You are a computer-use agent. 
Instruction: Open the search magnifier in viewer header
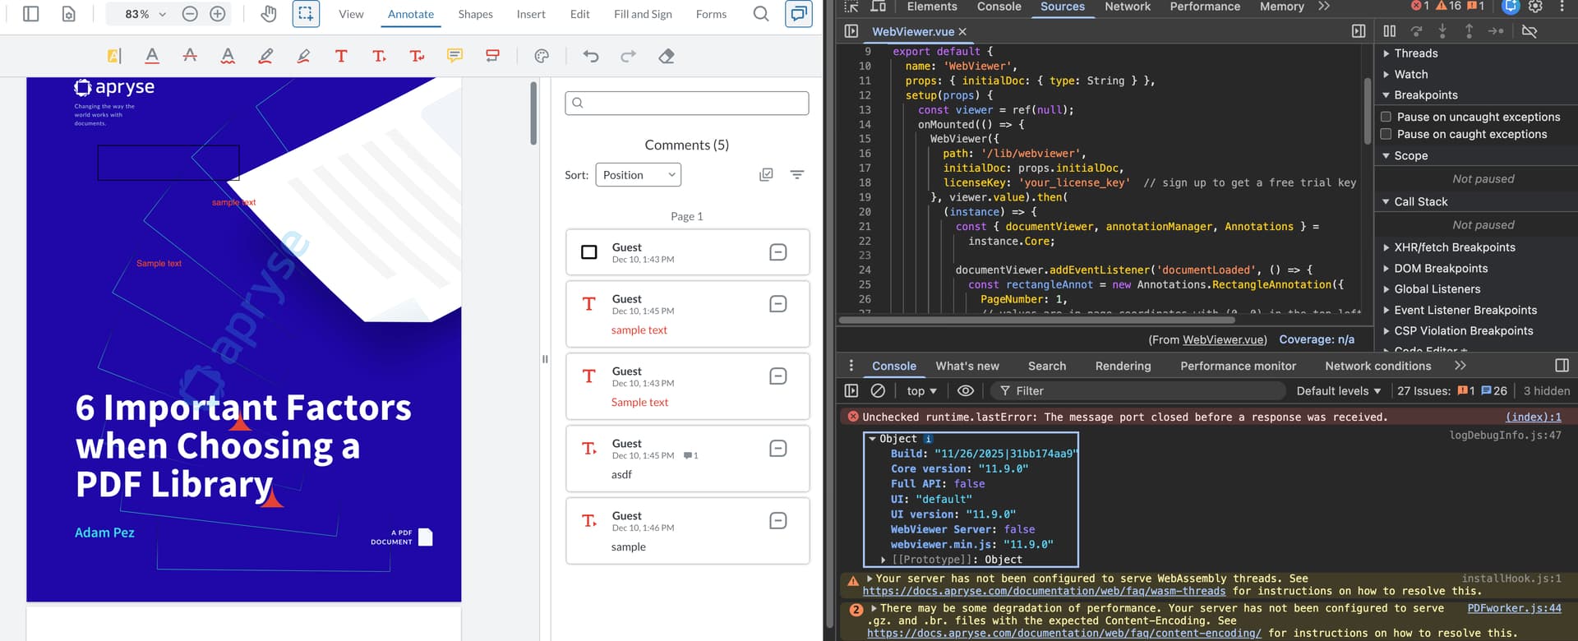tap(761, 14)
